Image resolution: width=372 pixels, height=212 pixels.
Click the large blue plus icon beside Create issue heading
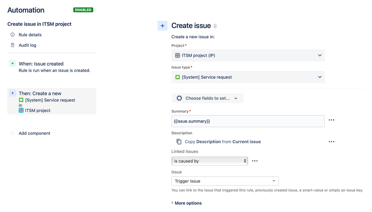(162, 26)
